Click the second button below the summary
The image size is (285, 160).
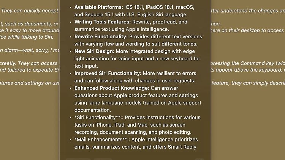point(103,159)
